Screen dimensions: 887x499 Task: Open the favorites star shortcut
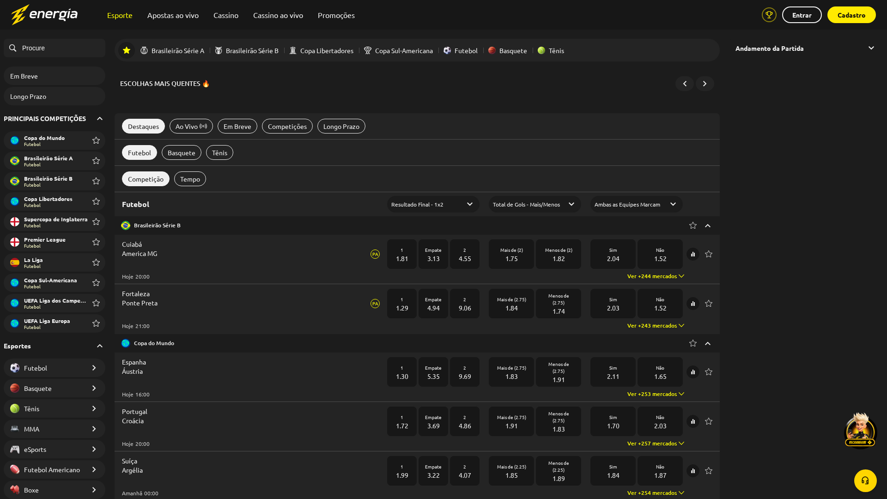pyautogui.click(x=127, y=50)
